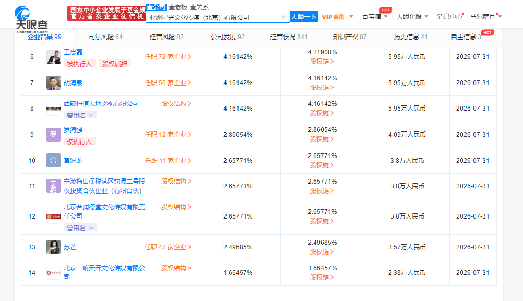Viewport: 523px width, 301px height.
Task: Open 股权链 for 胡海泉
Action: pyautogui.click(x=322, y=87)
